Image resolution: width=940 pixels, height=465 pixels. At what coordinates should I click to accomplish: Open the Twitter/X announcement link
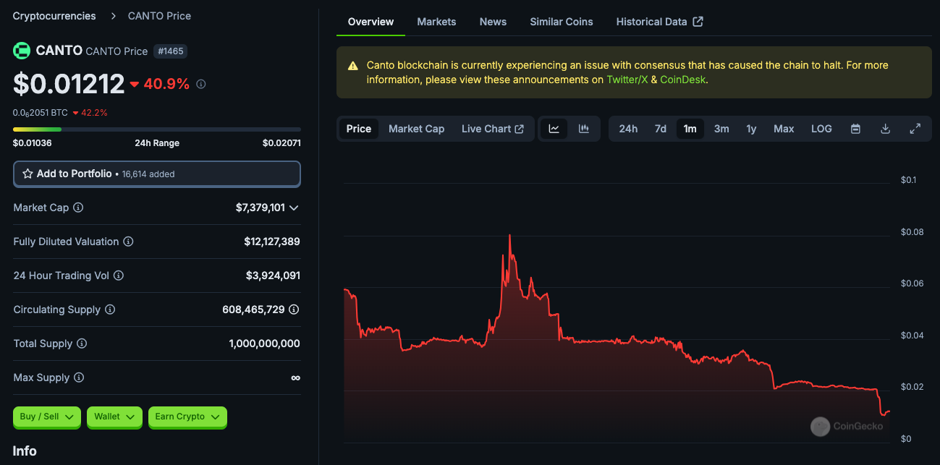(627, 80)
